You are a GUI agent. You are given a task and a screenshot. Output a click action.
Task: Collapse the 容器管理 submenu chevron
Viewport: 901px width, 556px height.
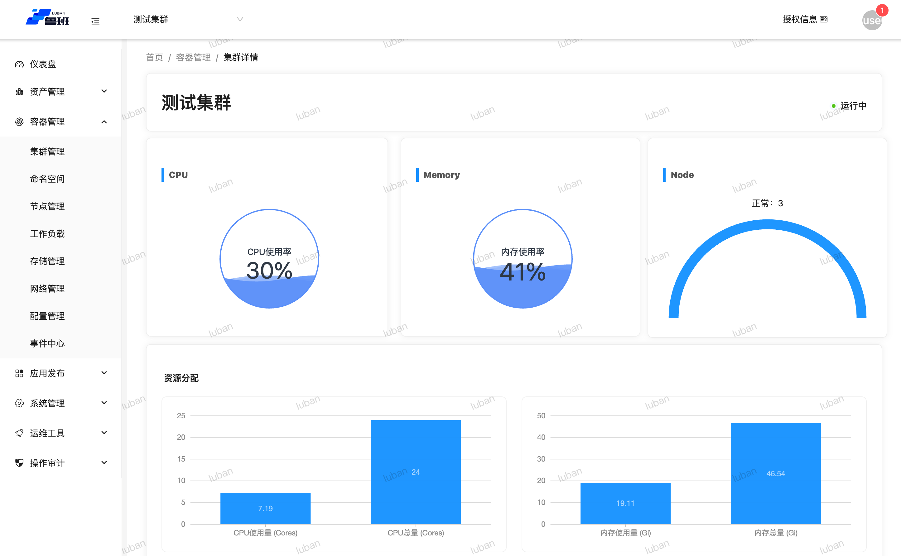coord(104,122)
